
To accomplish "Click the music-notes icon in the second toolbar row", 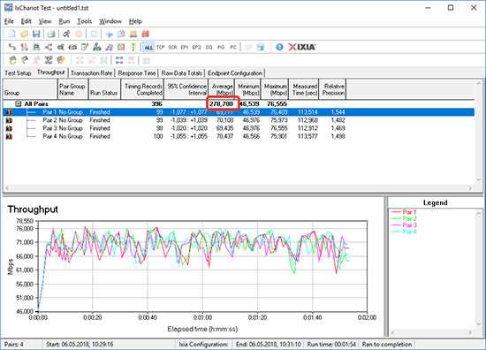I will click(109, 47).
